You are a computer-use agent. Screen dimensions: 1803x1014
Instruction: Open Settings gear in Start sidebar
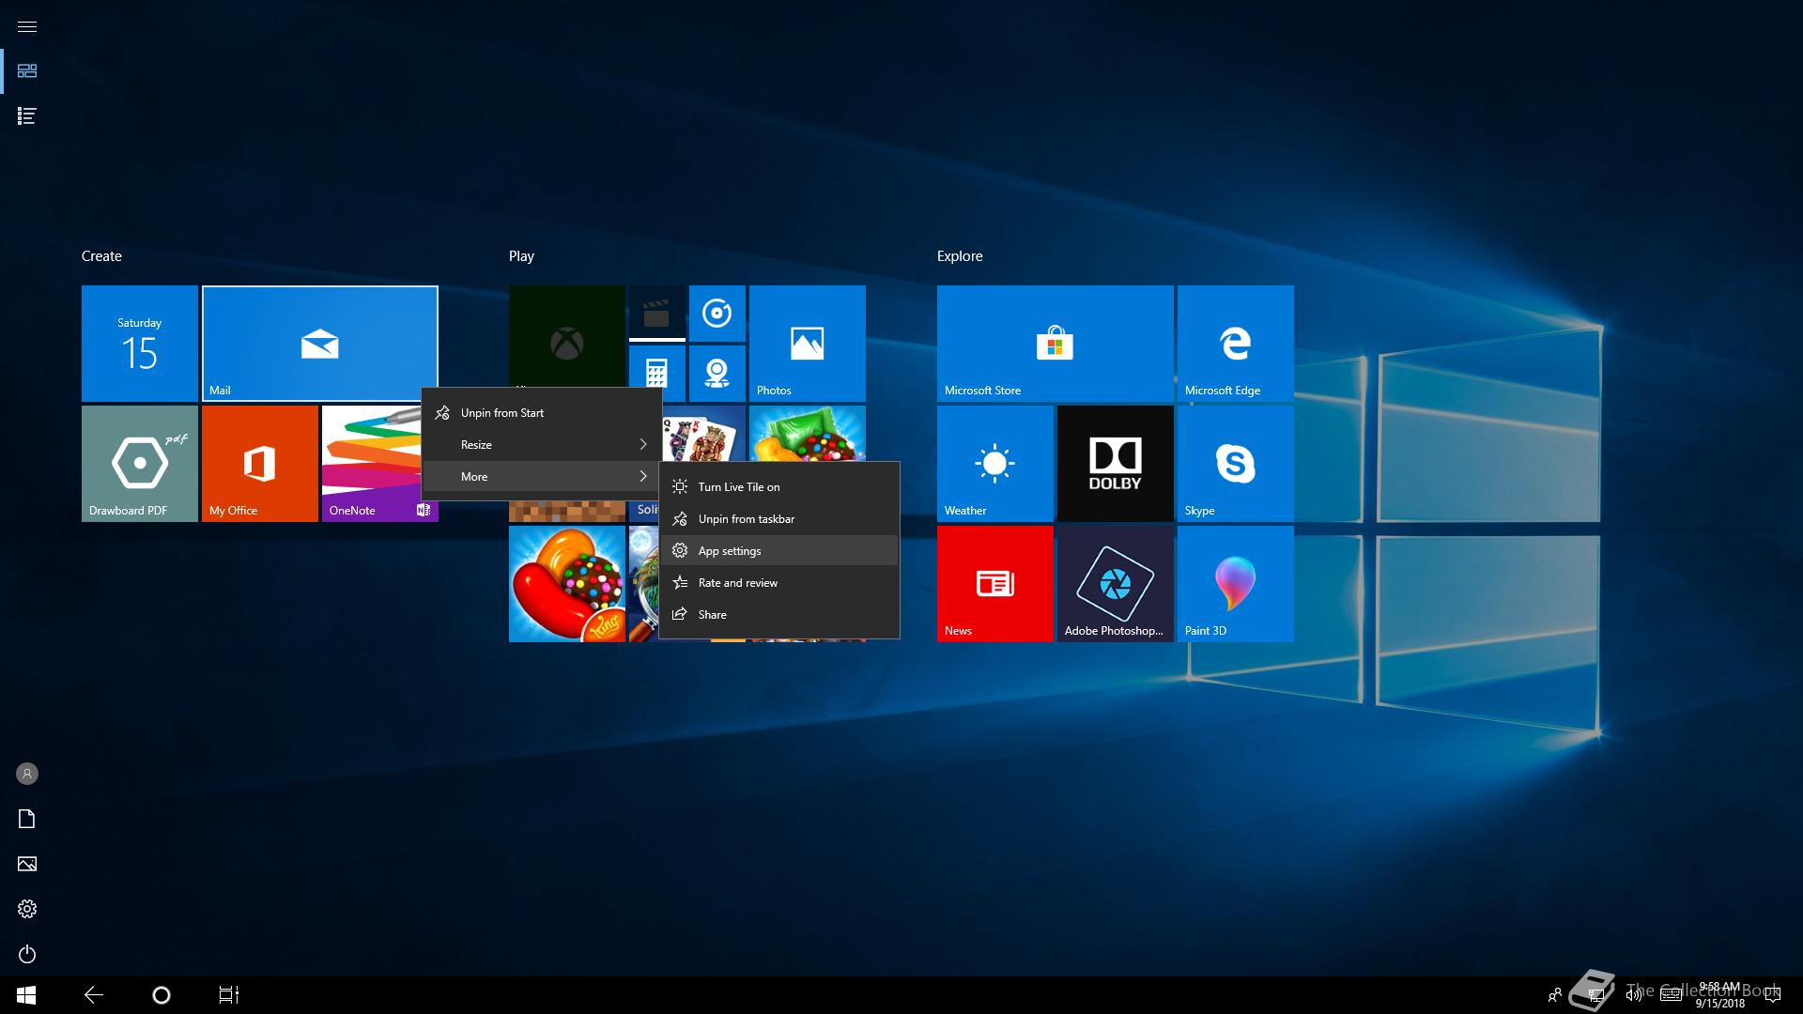pos(27,909)
